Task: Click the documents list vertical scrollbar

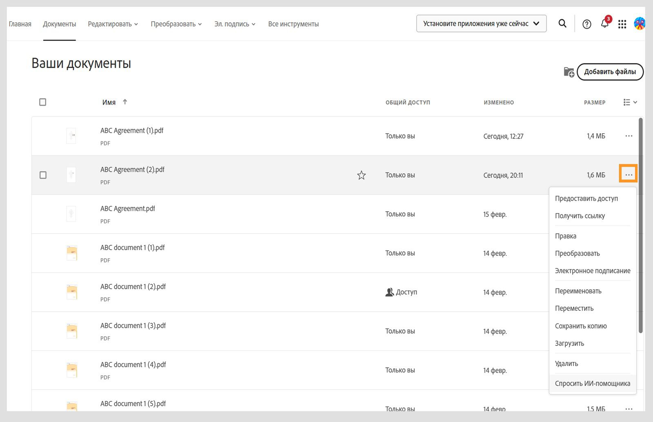Action: [x=640, y=225]
